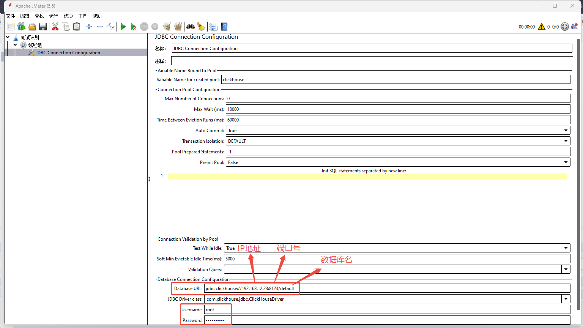Open the Preinit Pool dropdown
This screenshot has width=583, height=328.
[x=398, y=162]
